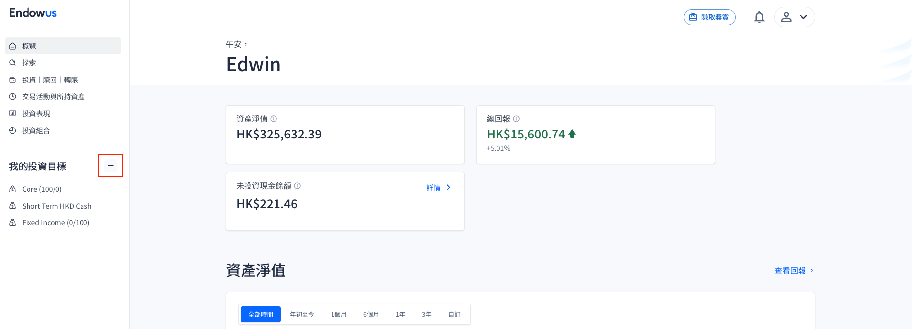Go to 投資｜贖回｜轉賬 in sidebar
The height and width of the screenshot is (329, 912).
click(x=50, y=80)
